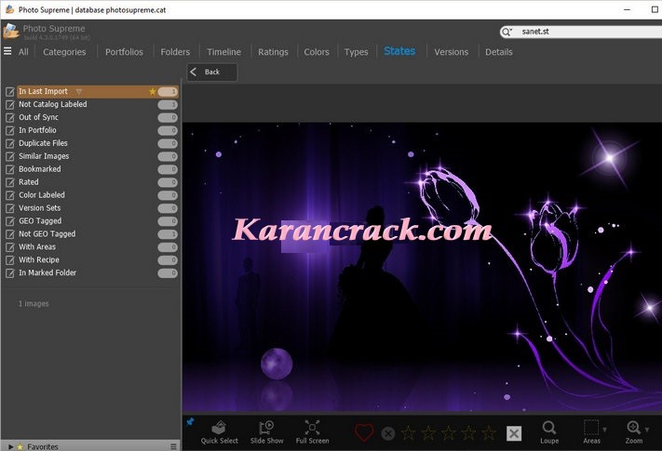Select the Not GEO Tagged state

tap(47, 234)
